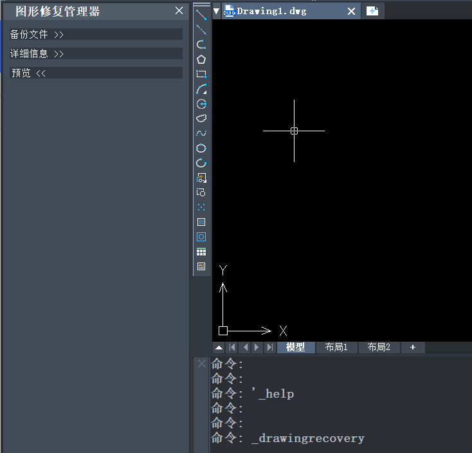
Task: Select the Circle tool
Action: click(x=201, y=104)
